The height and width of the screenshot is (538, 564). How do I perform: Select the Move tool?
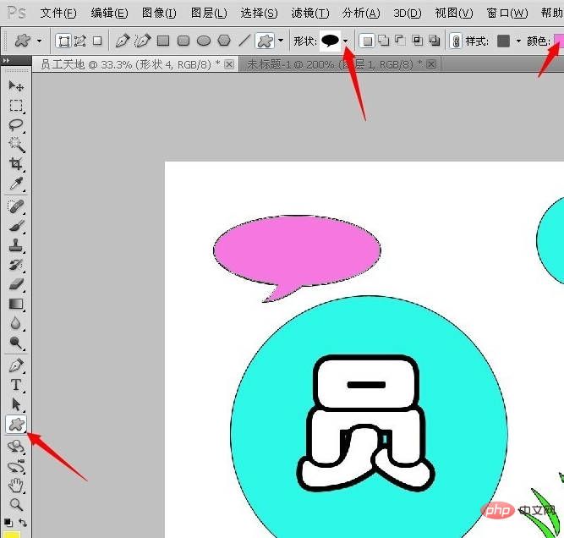tap(16, 85)
